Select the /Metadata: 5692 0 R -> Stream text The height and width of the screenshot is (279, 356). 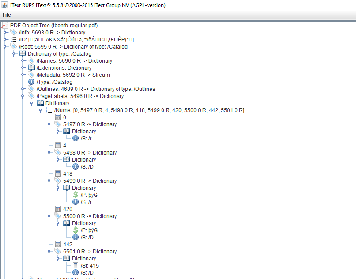click(x=73, y=75)
